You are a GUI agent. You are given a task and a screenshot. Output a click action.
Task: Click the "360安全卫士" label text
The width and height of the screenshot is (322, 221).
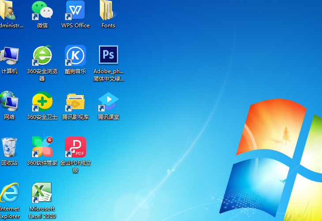[x=42, y=117]
